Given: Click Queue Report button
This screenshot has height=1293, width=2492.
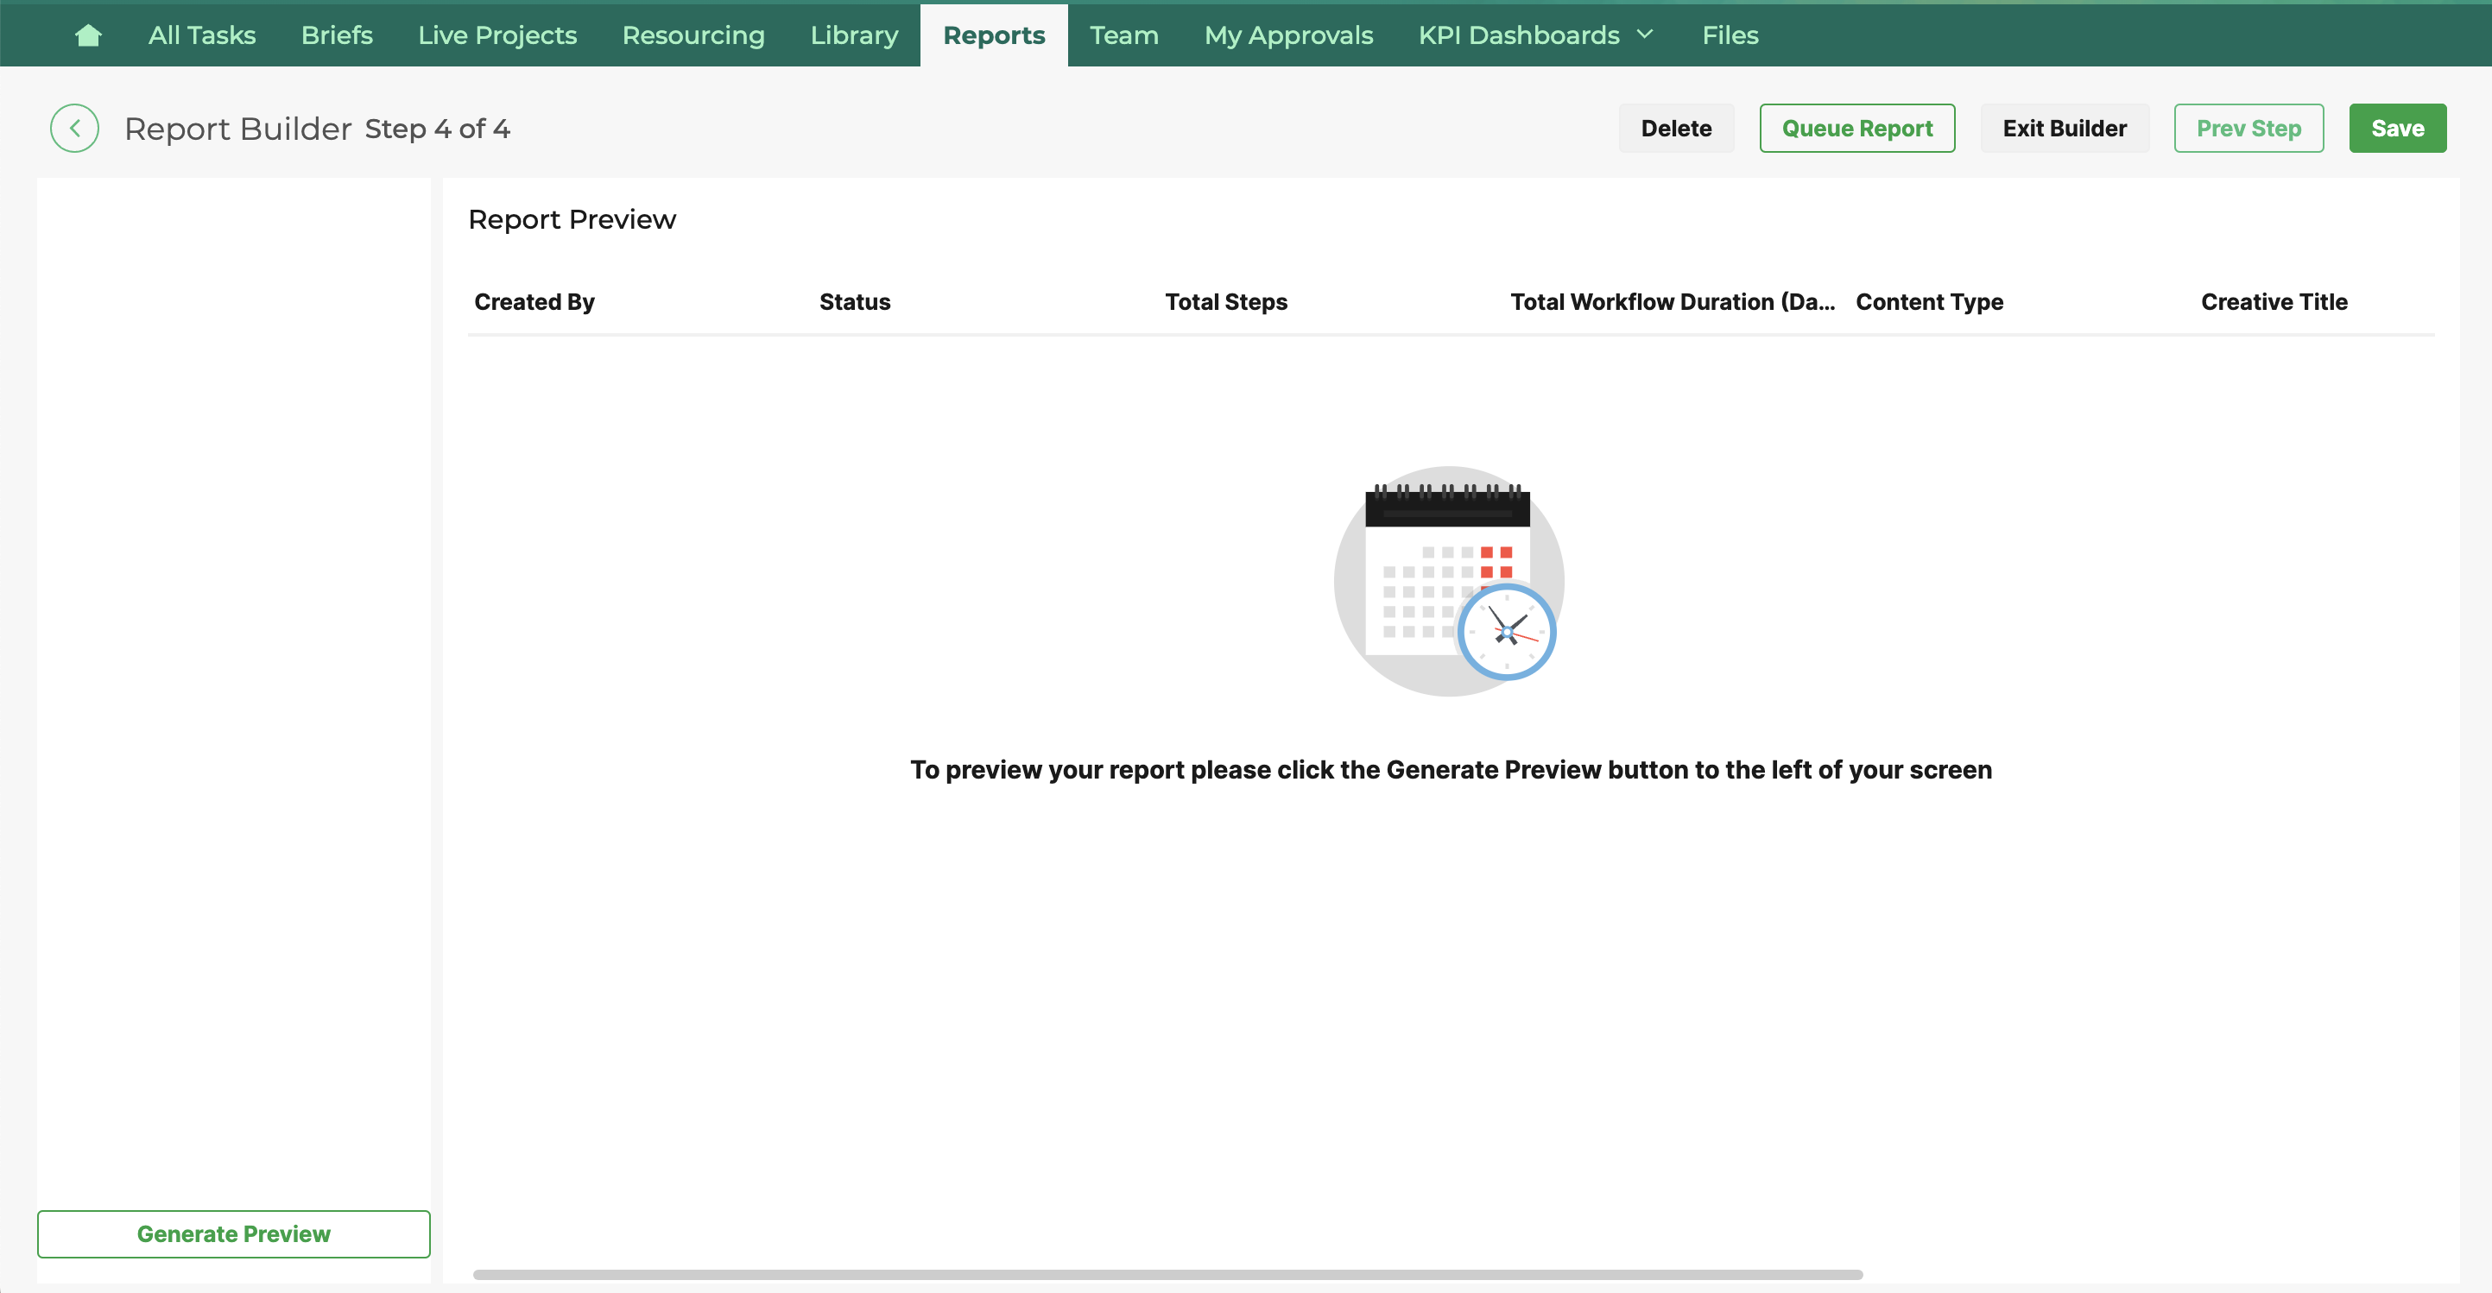Looking at the screenshot, I should [1856, 128].
